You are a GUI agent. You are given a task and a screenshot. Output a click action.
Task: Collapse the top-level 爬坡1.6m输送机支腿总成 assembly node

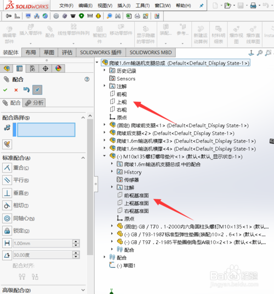(97, 62)
